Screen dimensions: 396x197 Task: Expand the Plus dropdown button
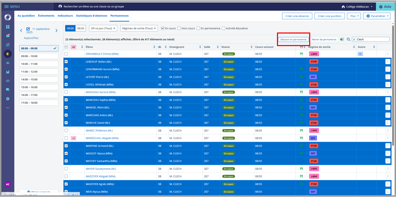[x=354, y=16]
